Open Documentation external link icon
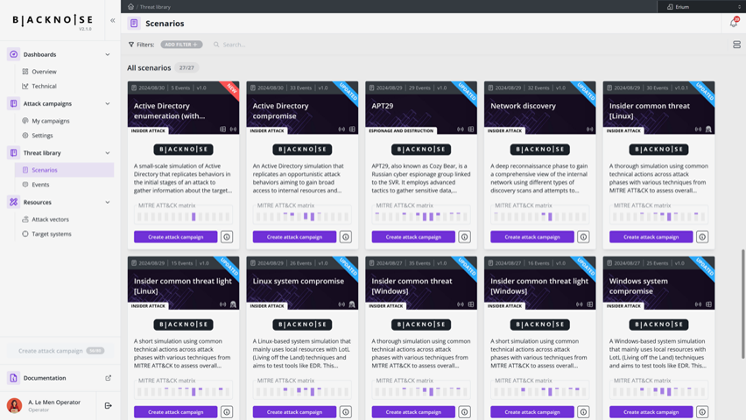Screen dimensions: 746x420 108,378
